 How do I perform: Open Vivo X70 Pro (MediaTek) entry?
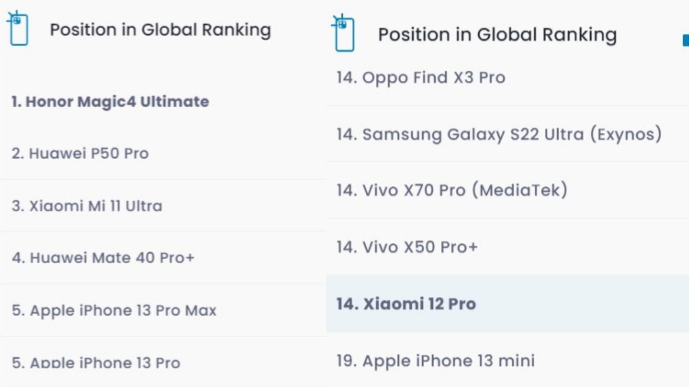507,190
